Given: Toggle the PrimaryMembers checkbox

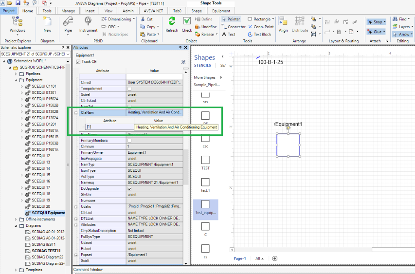Looking at the screenshot, I should [x=129, y=141].
